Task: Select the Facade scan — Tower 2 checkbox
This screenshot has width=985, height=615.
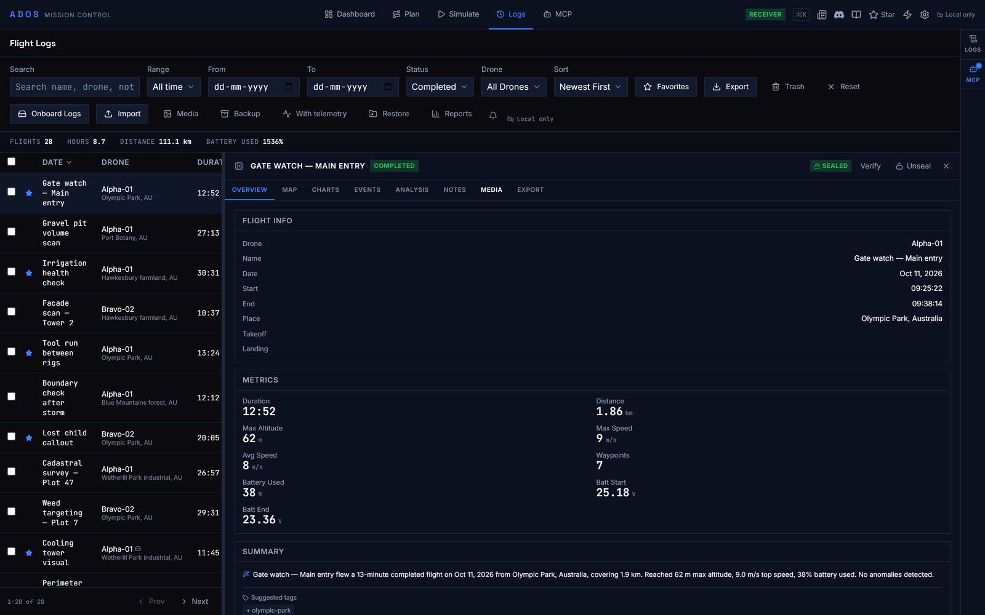Action: (x=11, y=312)
